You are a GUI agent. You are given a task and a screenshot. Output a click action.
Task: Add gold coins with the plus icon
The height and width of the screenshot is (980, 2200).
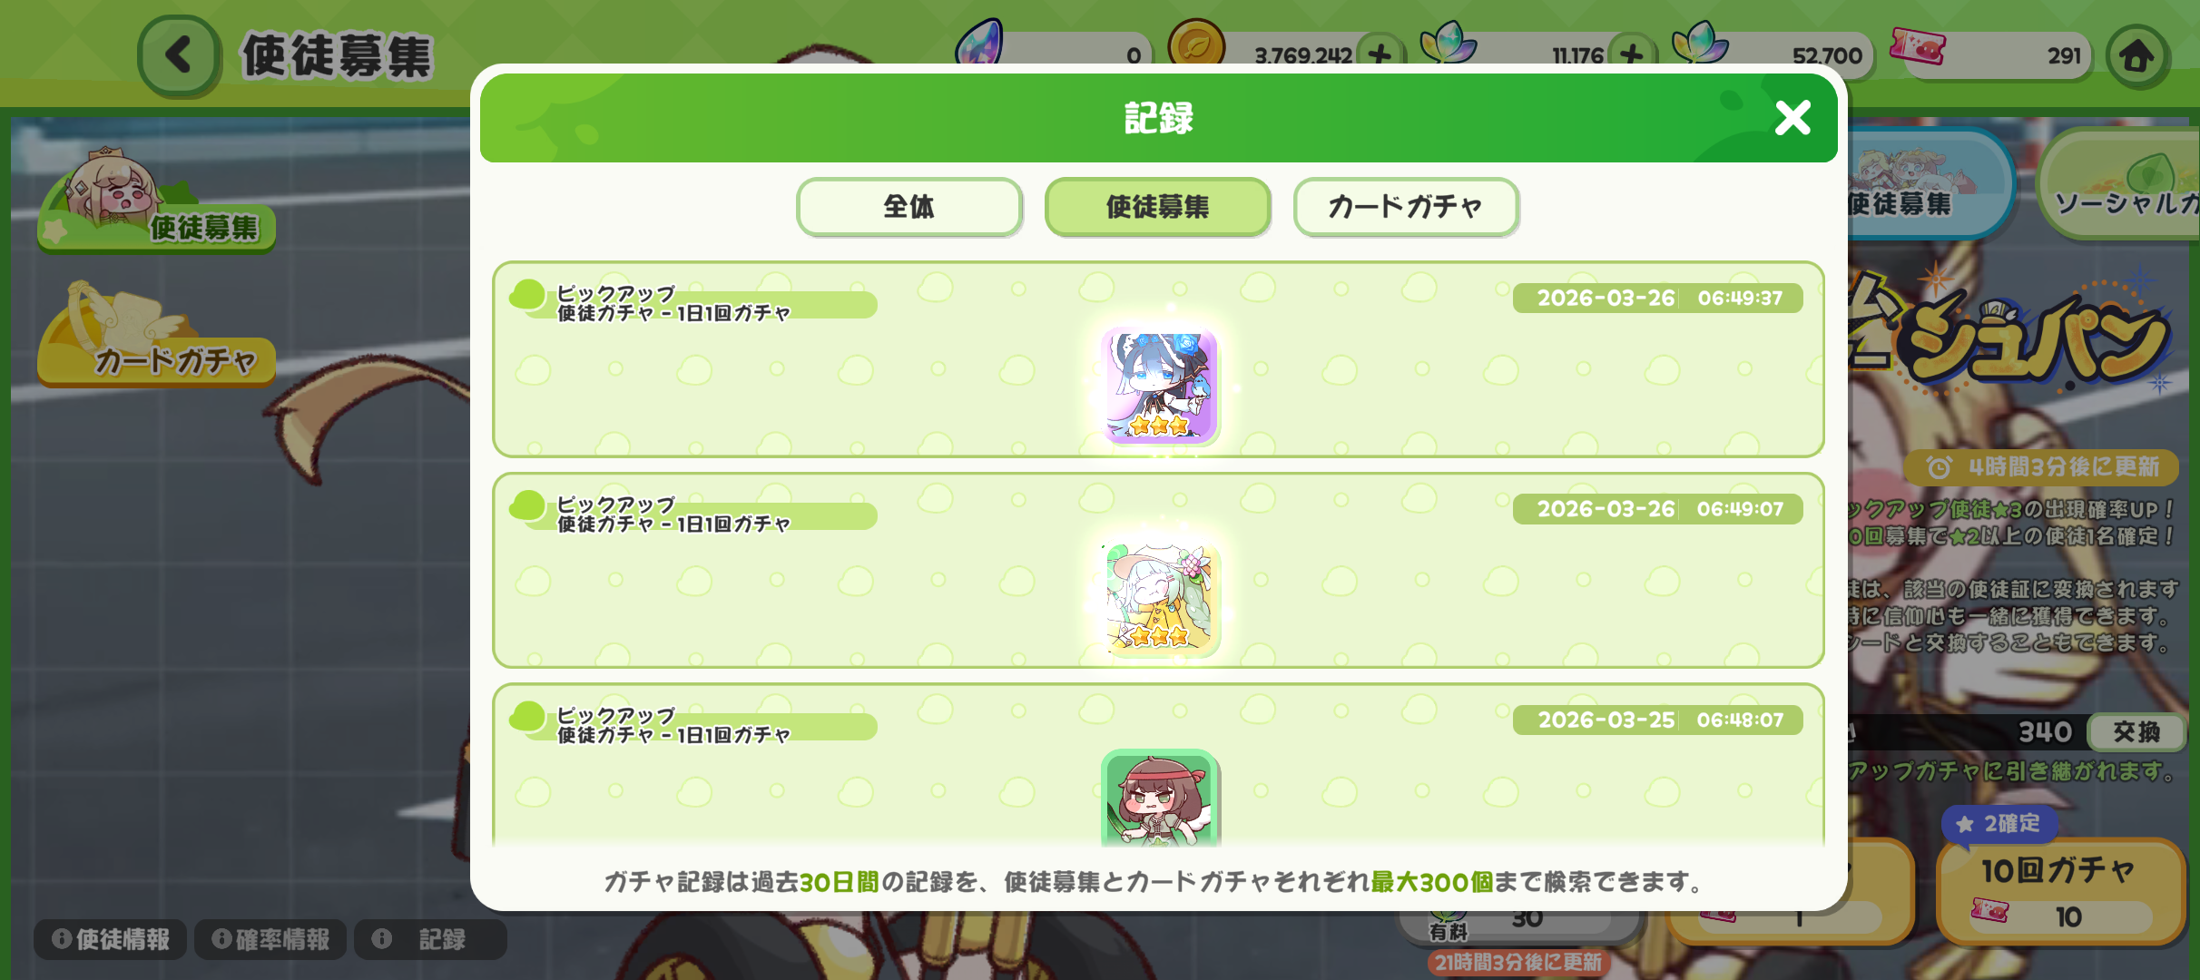1380,55
